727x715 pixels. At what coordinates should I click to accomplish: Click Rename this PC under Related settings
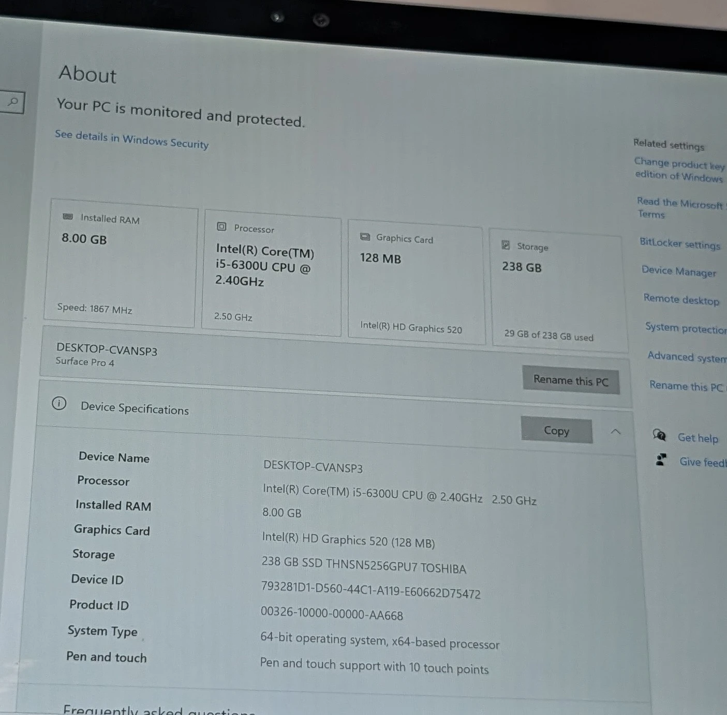pos(686,386)
